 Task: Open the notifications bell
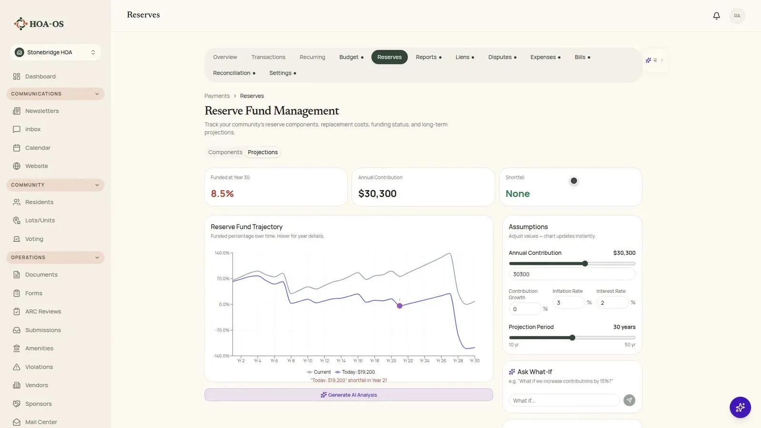(716, 16)
